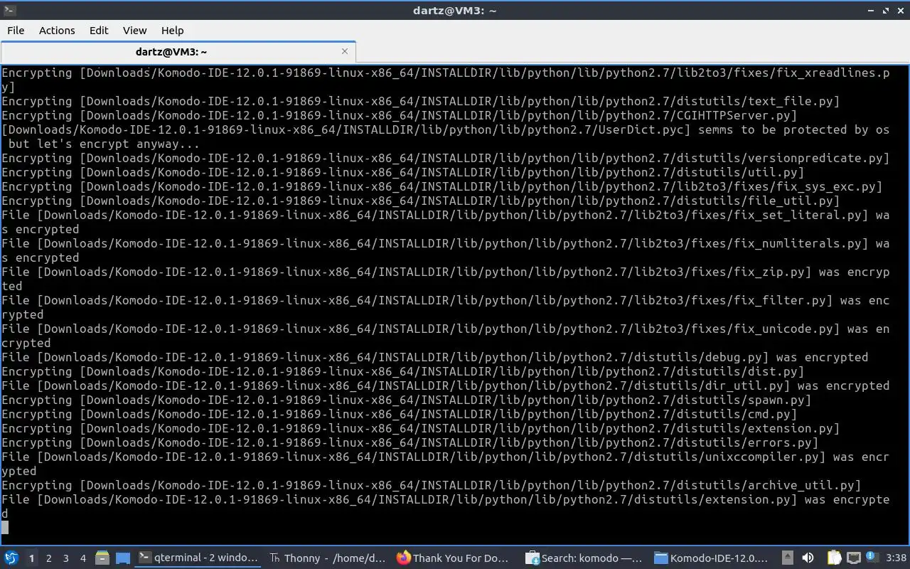Click the Encrypting line for spawn.py
The image size is (910, 569).
pyautogui.click(x=407, y=400)
